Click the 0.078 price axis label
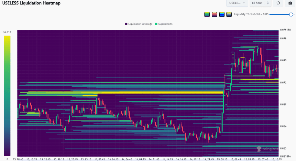 click(x=283, y=38)
